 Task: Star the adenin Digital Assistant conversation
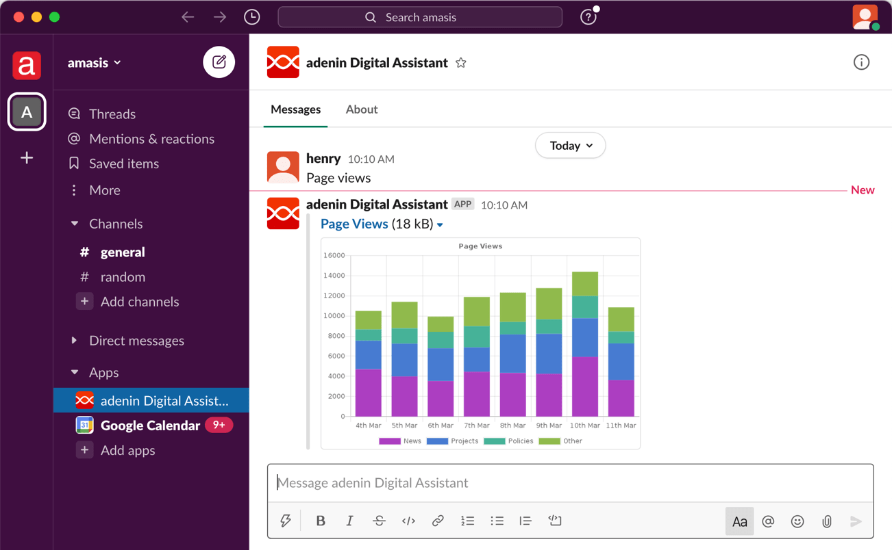[461, 63]
